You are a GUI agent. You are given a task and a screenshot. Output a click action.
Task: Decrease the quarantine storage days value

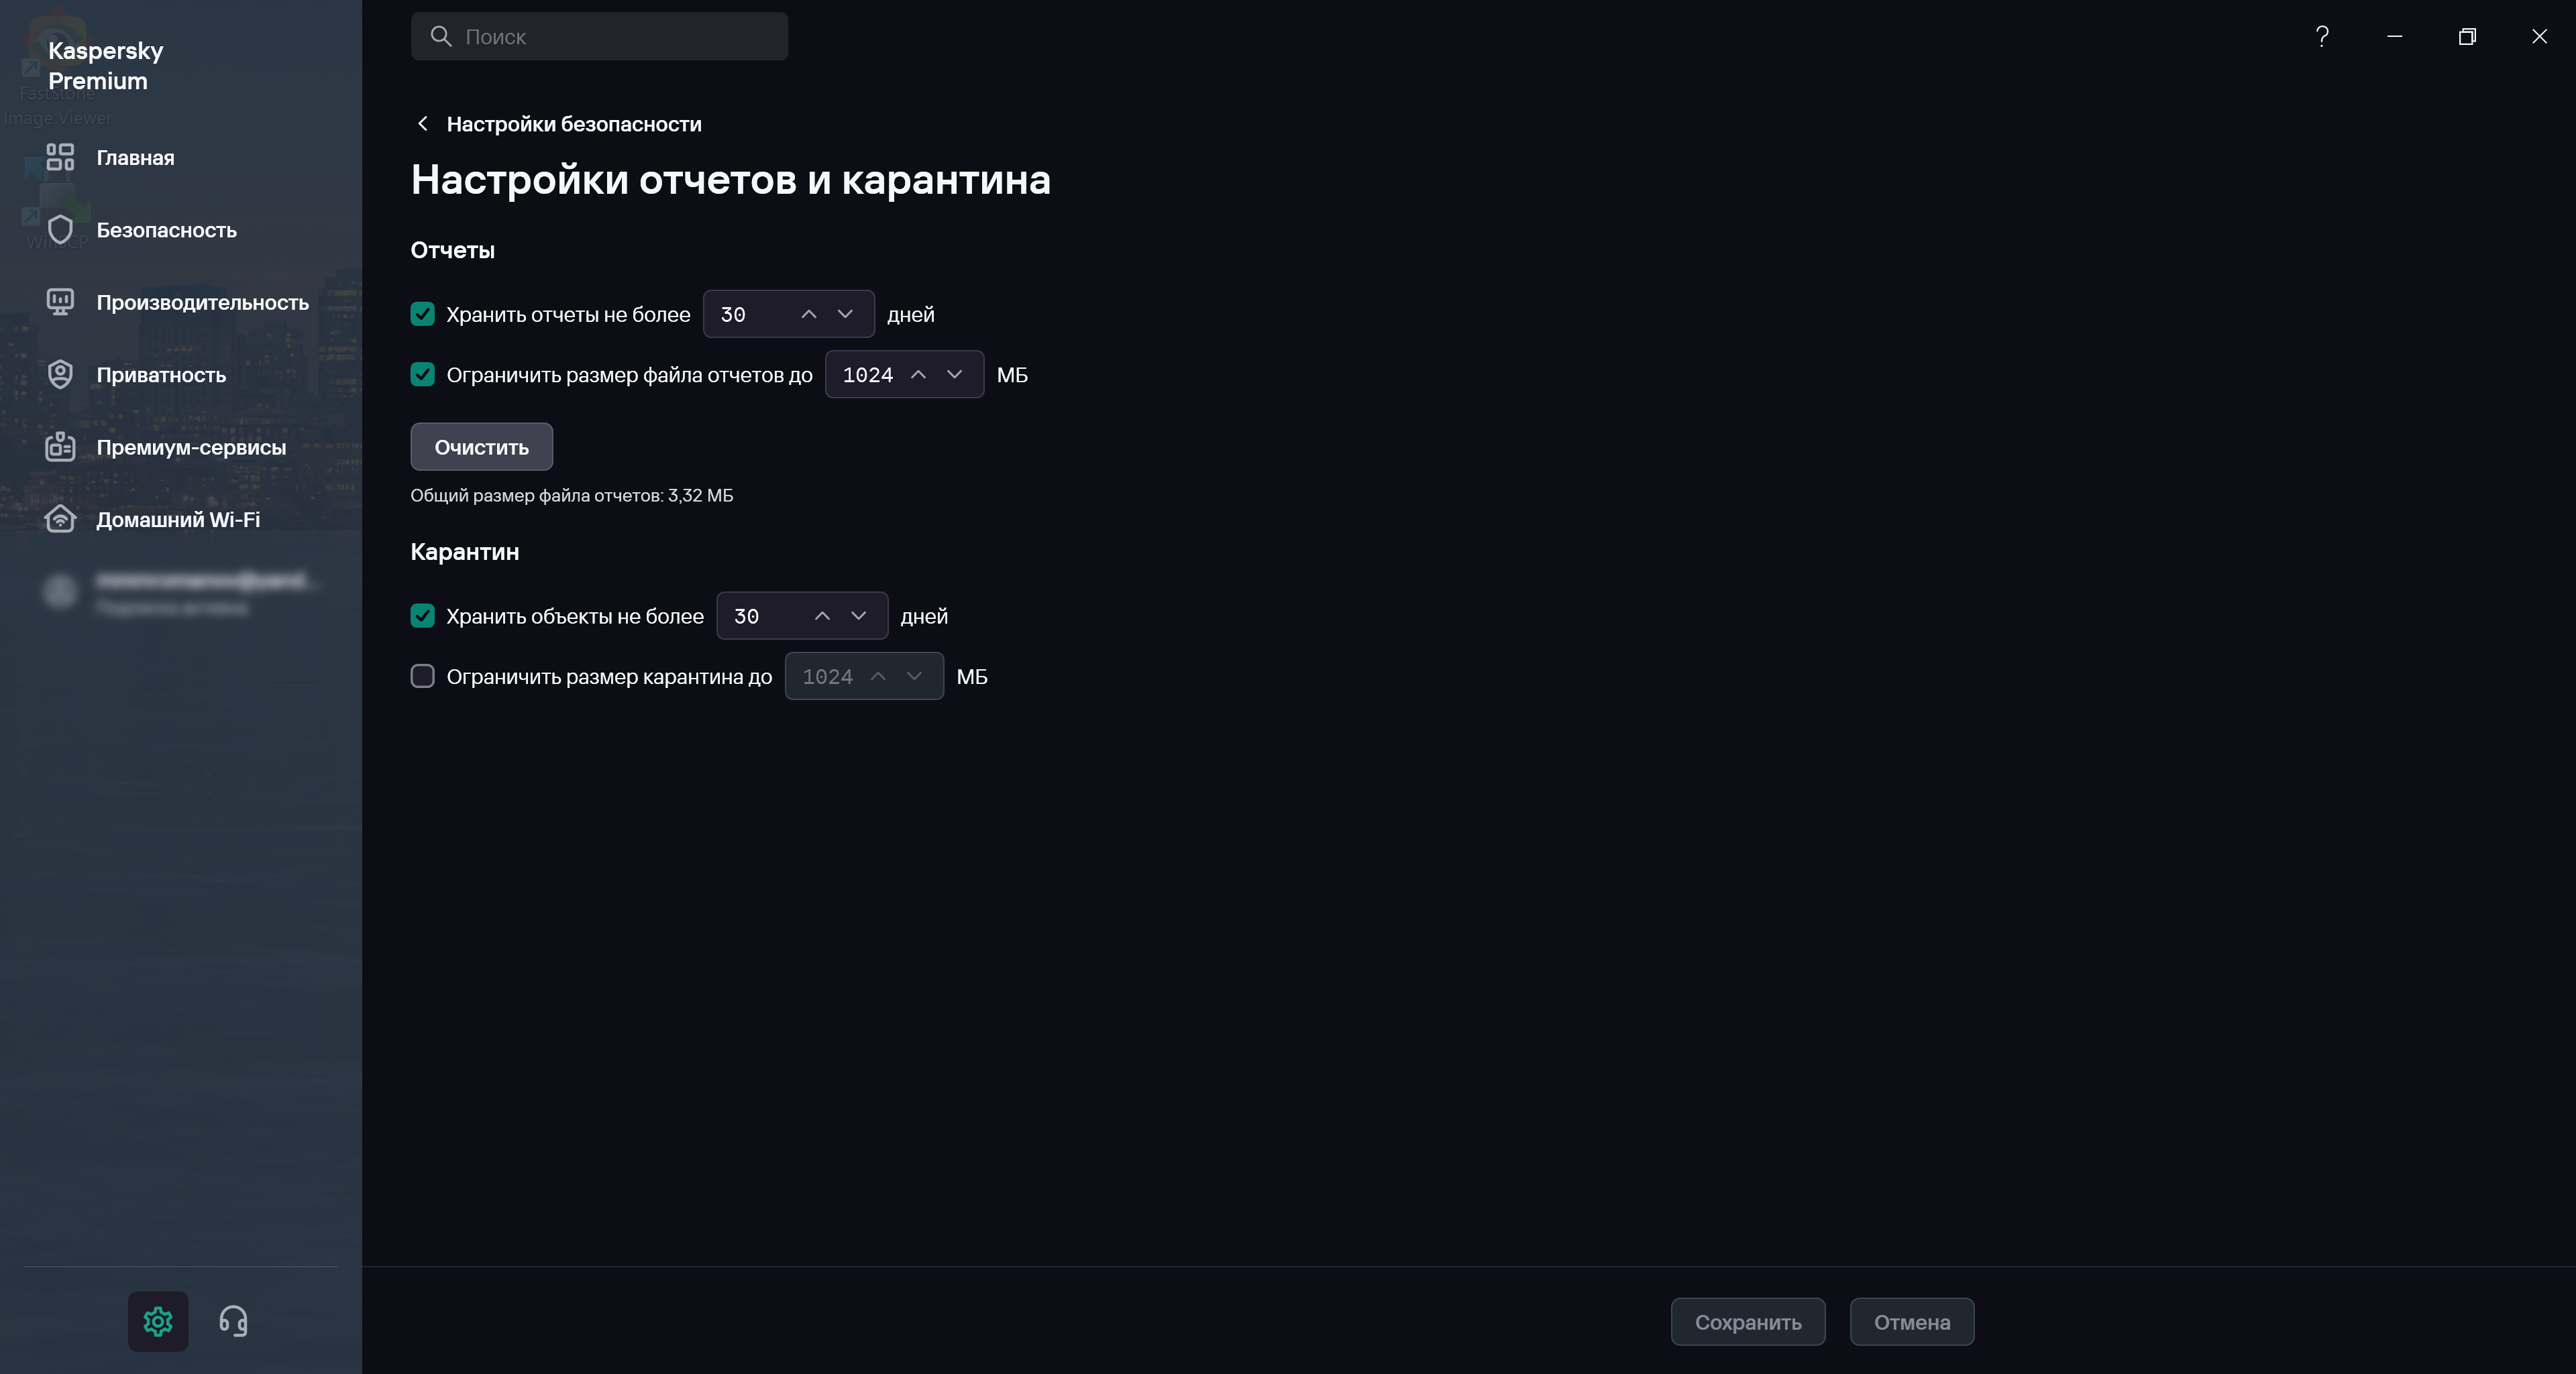858,616
